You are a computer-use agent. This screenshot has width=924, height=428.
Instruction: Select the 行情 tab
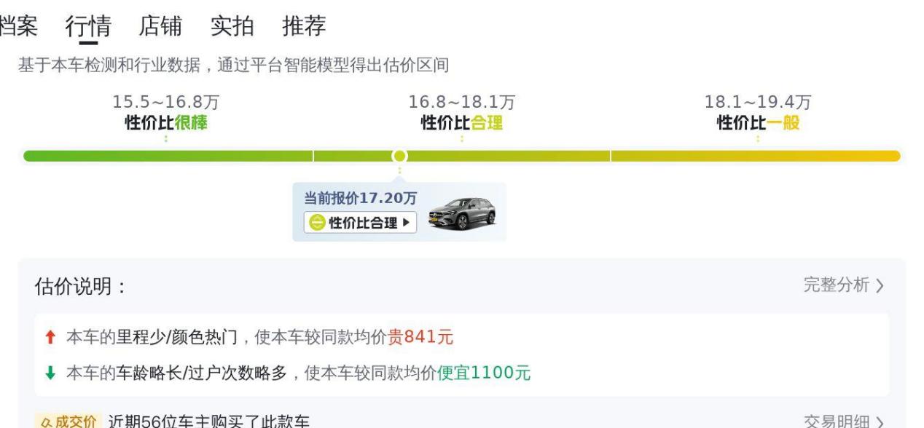87,27
